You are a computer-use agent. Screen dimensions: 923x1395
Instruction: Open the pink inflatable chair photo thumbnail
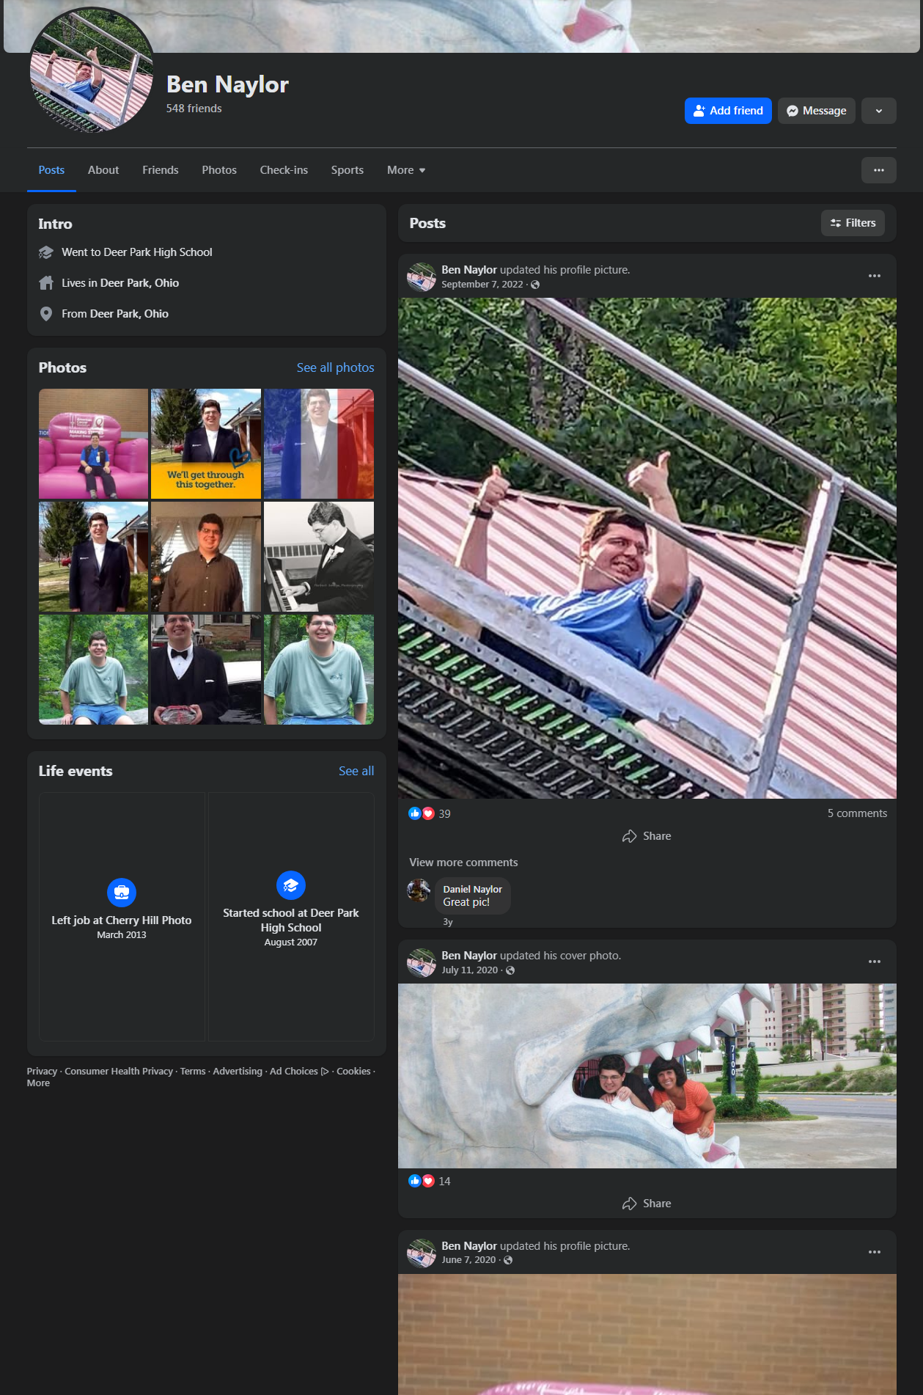93,444
